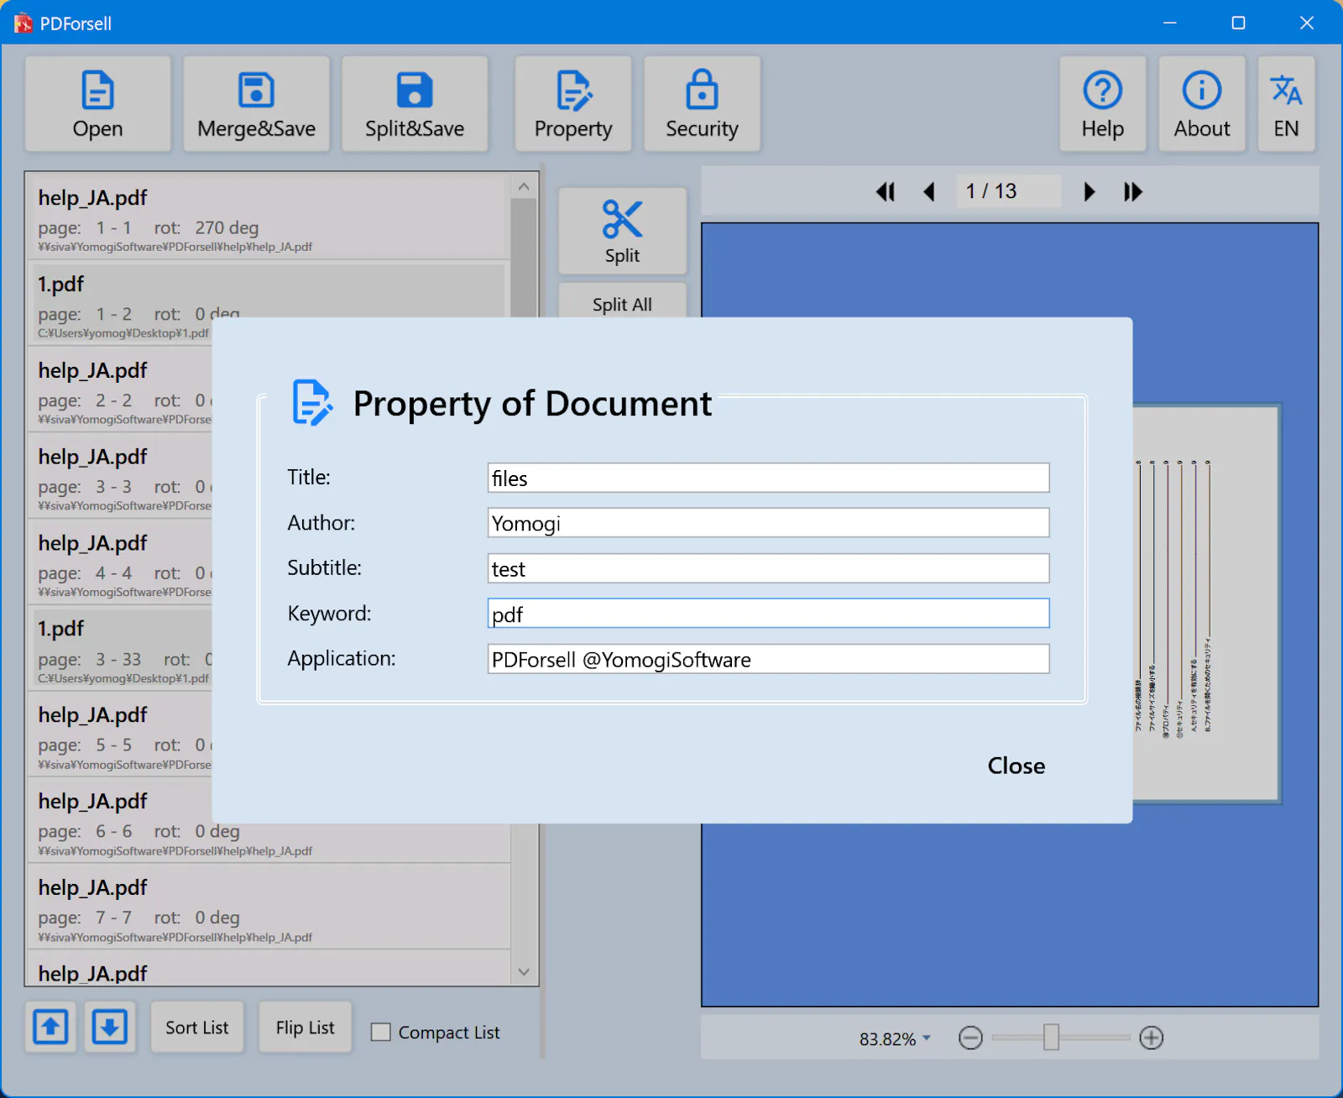1343x1098 pixels.
Task: Click the Author field containing Yomogi
Action: 768,523
